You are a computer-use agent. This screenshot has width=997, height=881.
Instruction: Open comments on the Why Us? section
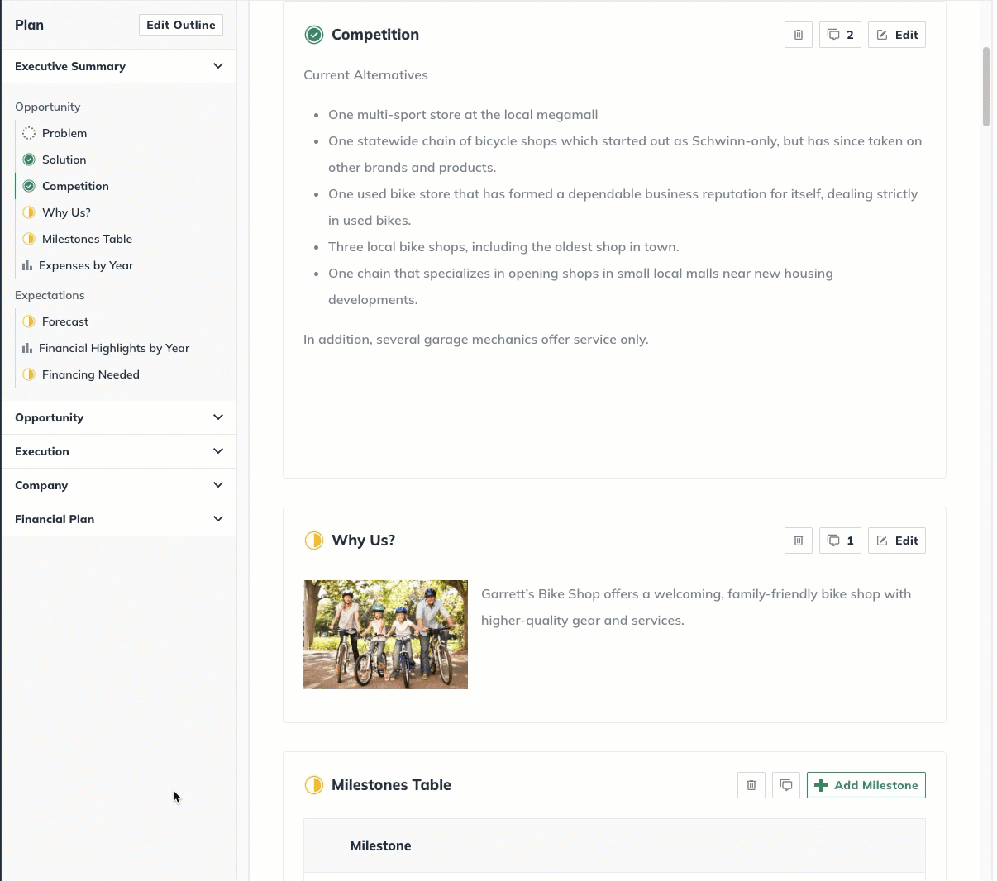click(x=840, y=541)
